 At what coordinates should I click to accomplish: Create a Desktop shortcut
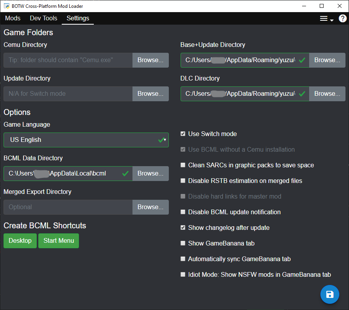pyautogui.click(x=20, y=241)
